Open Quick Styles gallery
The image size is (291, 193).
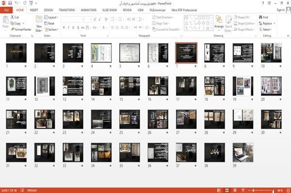228,24
